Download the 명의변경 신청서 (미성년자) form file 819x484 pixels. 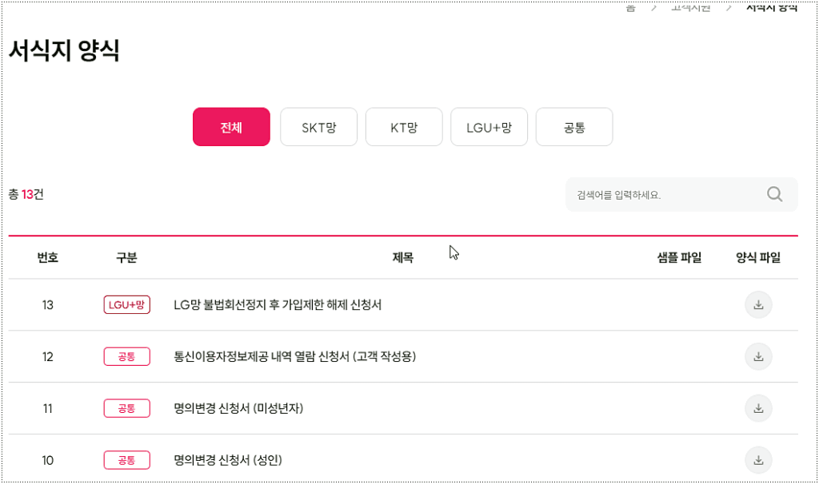(x=758, y=408)
